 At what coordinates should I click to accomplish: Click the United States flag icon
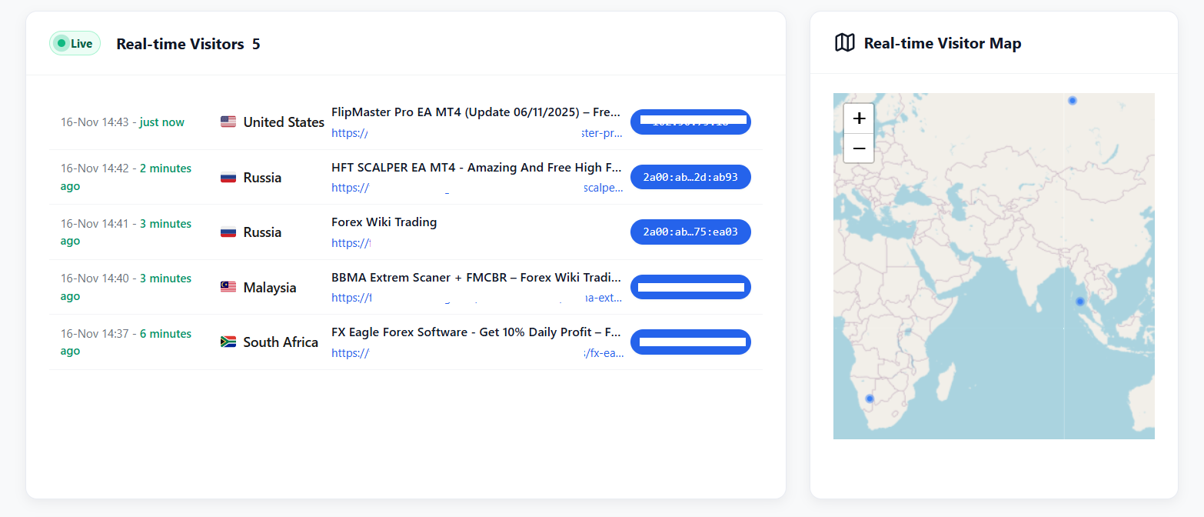[228, 122]
